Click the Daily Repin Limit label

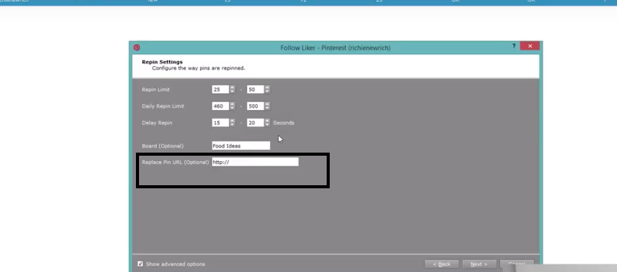[x=162, y=106]
